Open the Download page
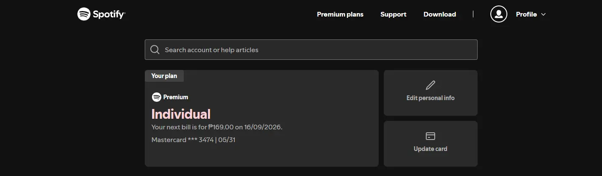Image resolution: width=602 pixels, height=176 pixels. (x=439, y=14)
